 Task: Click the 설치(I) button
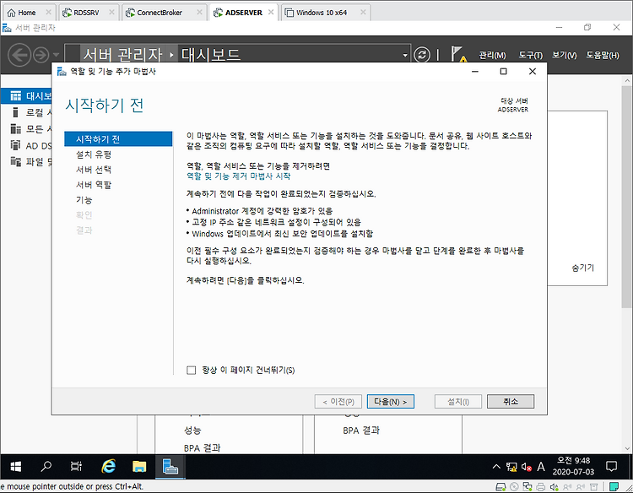point(458,402)
